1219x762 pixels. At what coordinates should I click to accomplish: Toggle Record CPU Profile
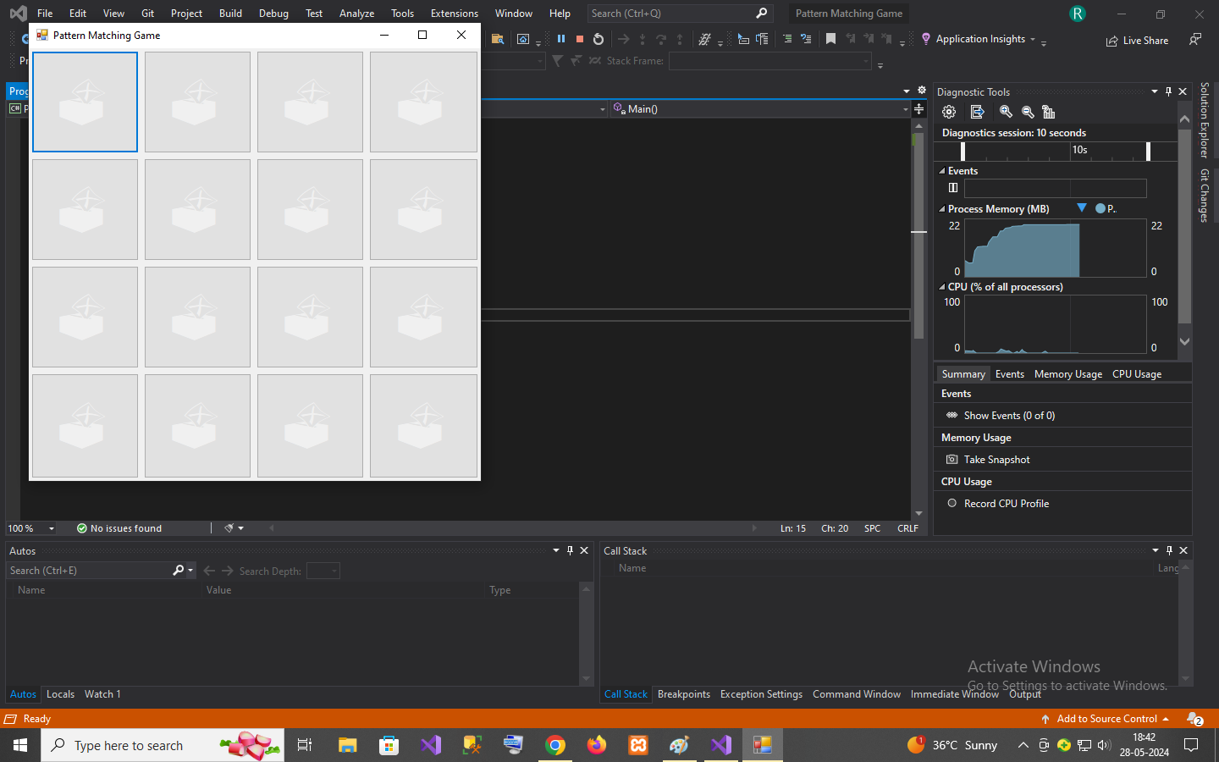pos(952,504)
